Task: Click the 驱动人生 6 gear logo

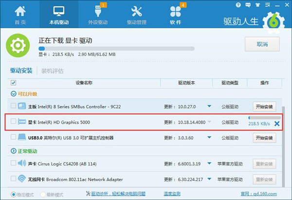Action: pos(274,22)
